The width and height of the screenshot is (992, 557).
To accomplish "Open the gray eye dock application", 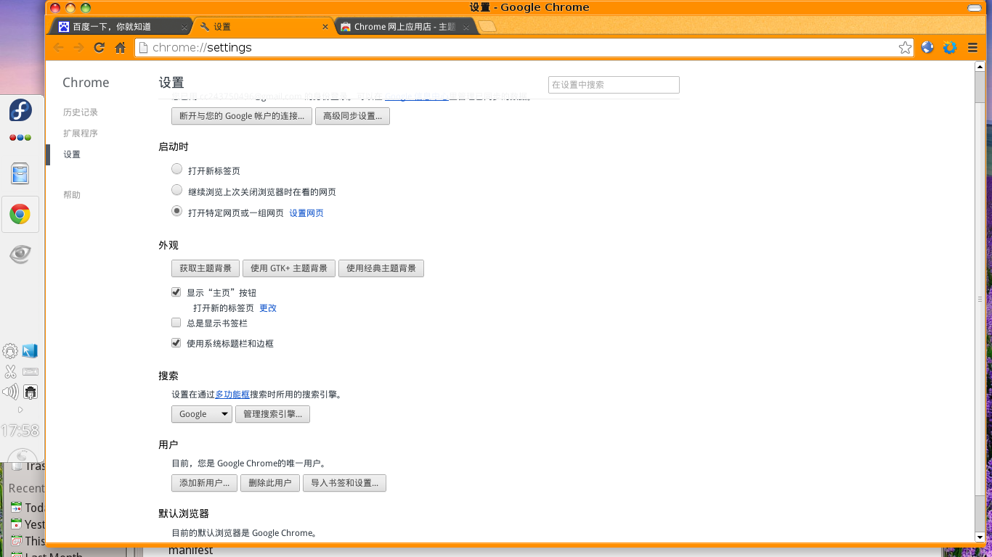I will pyautogui.click(x=20, y=254).
